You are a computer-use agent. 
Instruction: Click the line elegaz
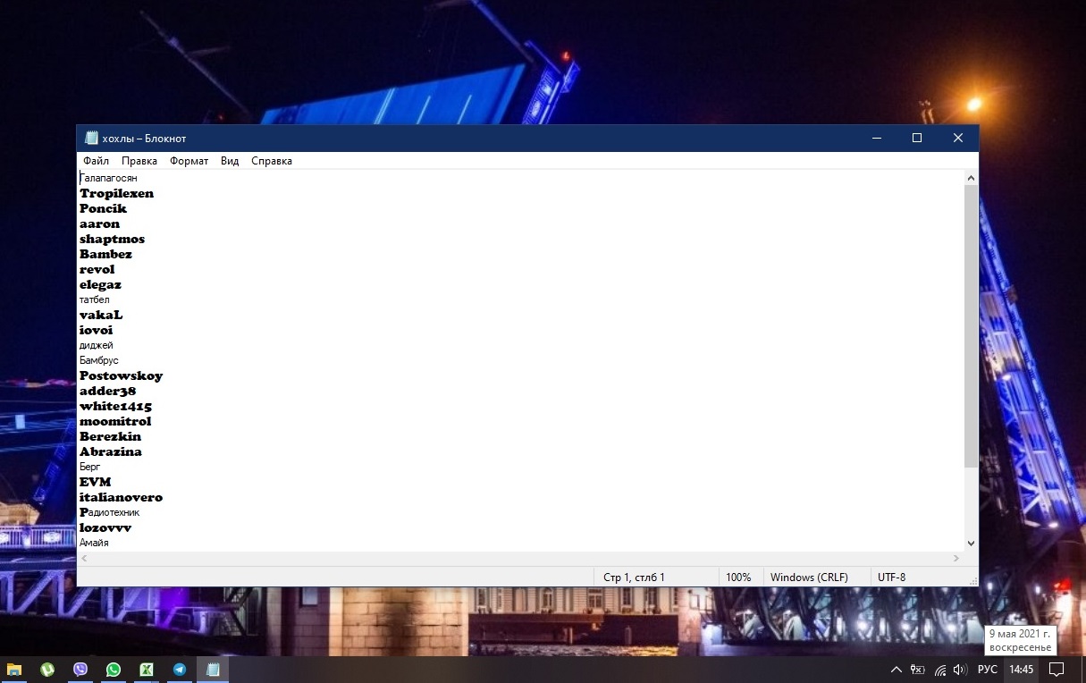click(x=100, y=284)
